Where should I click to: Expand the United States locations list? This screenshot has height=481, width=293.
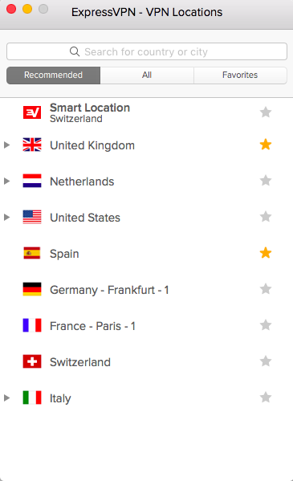pyautogui.click(x=6, y=217)
